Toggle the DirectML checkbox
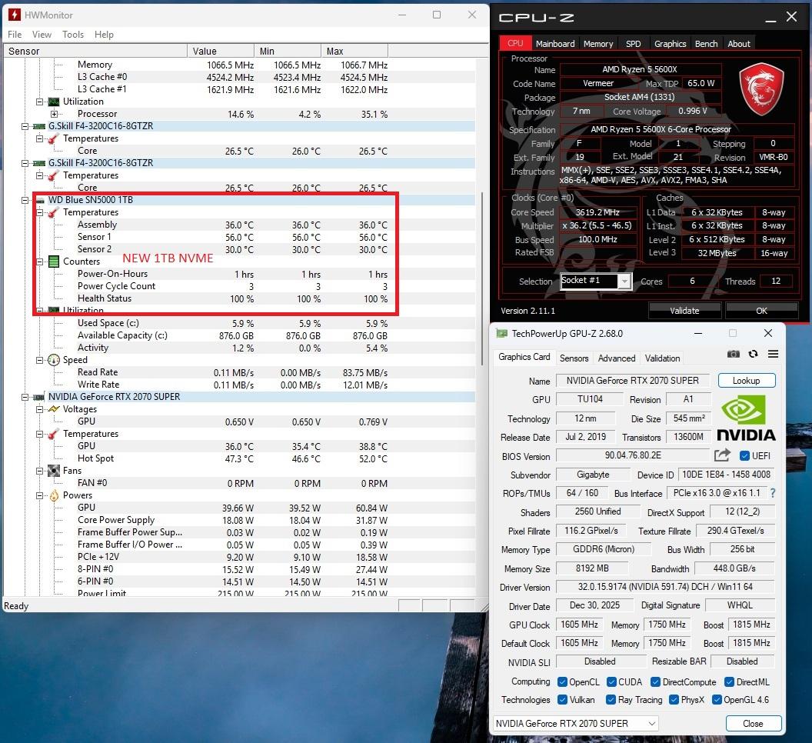This screenshot has height=743, width=812. click(x=729, y=682)
